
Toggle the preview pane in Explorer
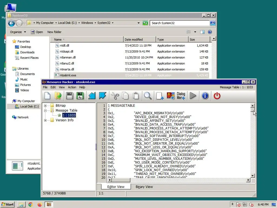[x=202, y=32]
